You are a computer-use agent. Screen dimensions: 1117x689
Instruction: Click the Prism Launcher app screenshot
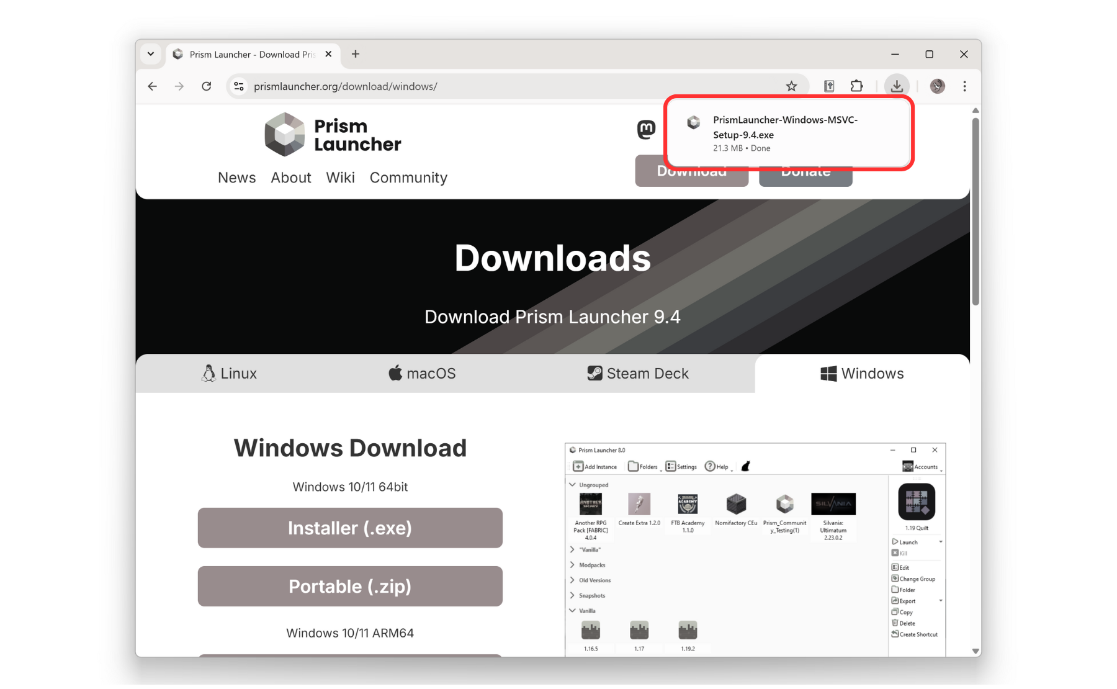[x=755, y=549]
